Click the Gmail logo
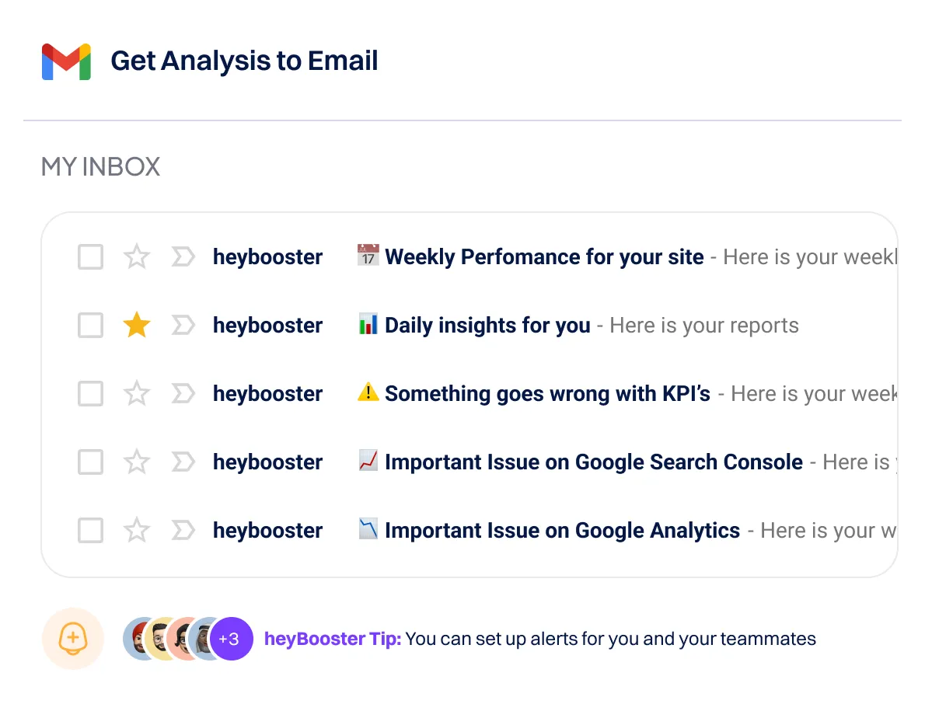Viewport: 925px width, 718px height. (x=65, y=61)
